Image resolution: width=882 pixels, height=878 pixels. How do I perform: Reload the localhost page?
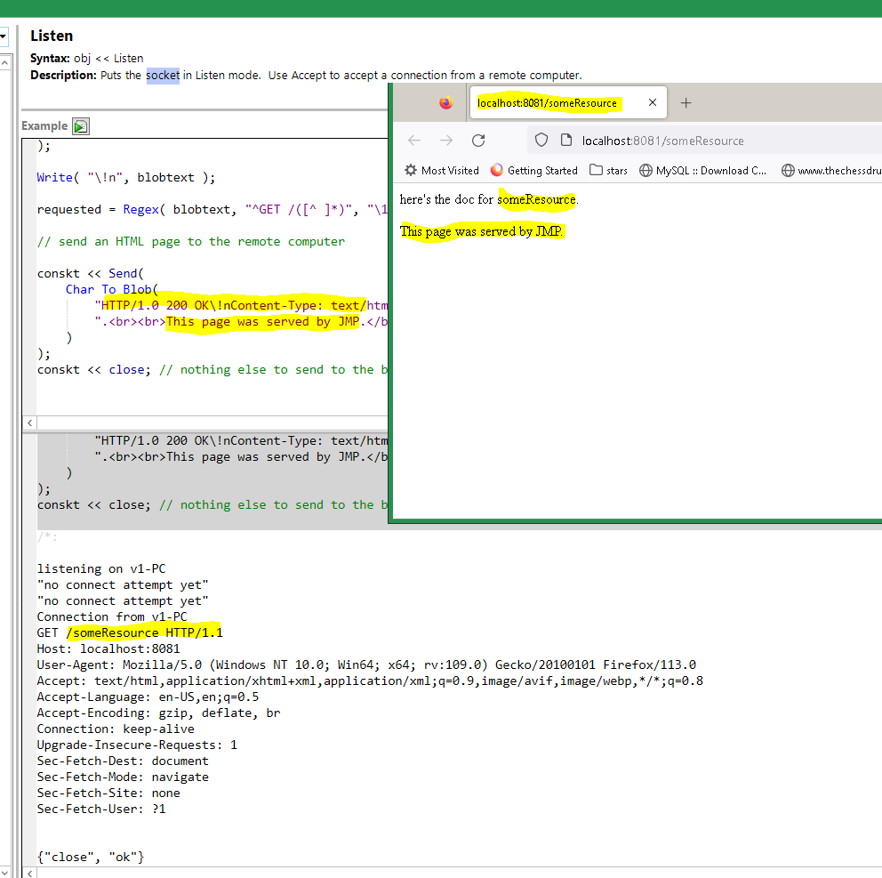click(478, 141)
